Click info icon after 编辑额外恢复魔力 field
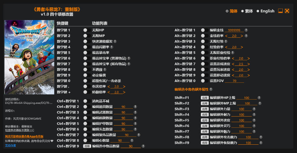This screenshot has height=153, width=297. (x=261, y=142)
